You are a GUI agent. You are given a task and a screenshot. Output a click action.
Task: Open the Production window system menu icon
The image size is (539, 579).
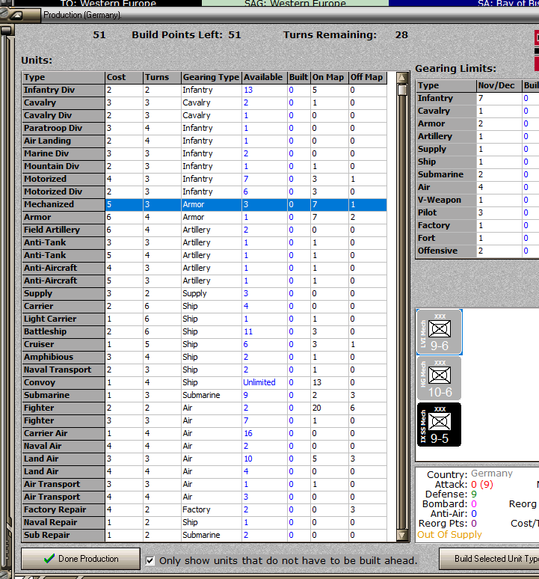click(16, 16)
